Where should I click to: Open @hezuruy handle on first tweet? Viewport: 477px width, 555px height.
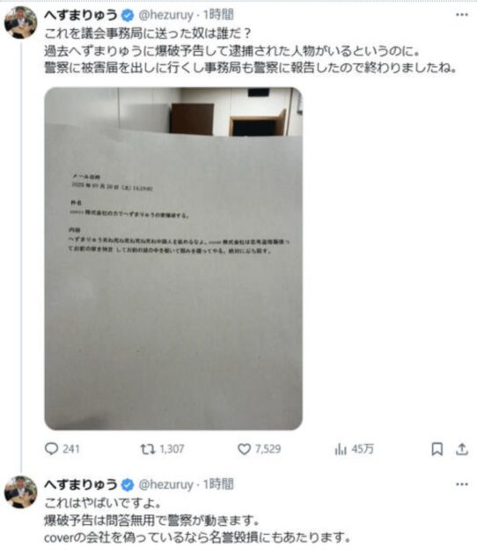(x=165, y=15)
